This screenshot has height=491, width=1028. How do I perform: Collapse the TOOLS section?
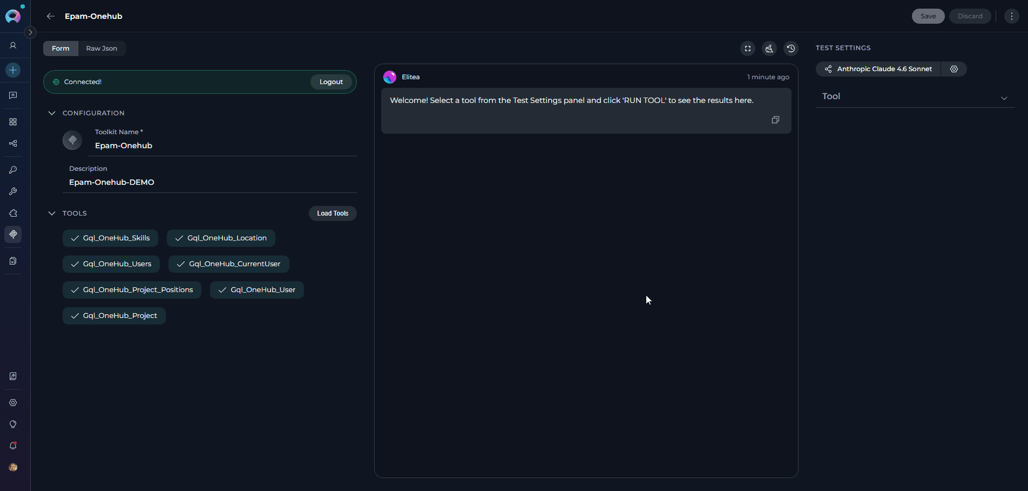tap(52, 213)
